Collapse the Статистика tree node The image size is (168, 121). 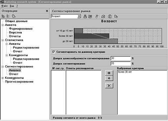pos(3,40)
